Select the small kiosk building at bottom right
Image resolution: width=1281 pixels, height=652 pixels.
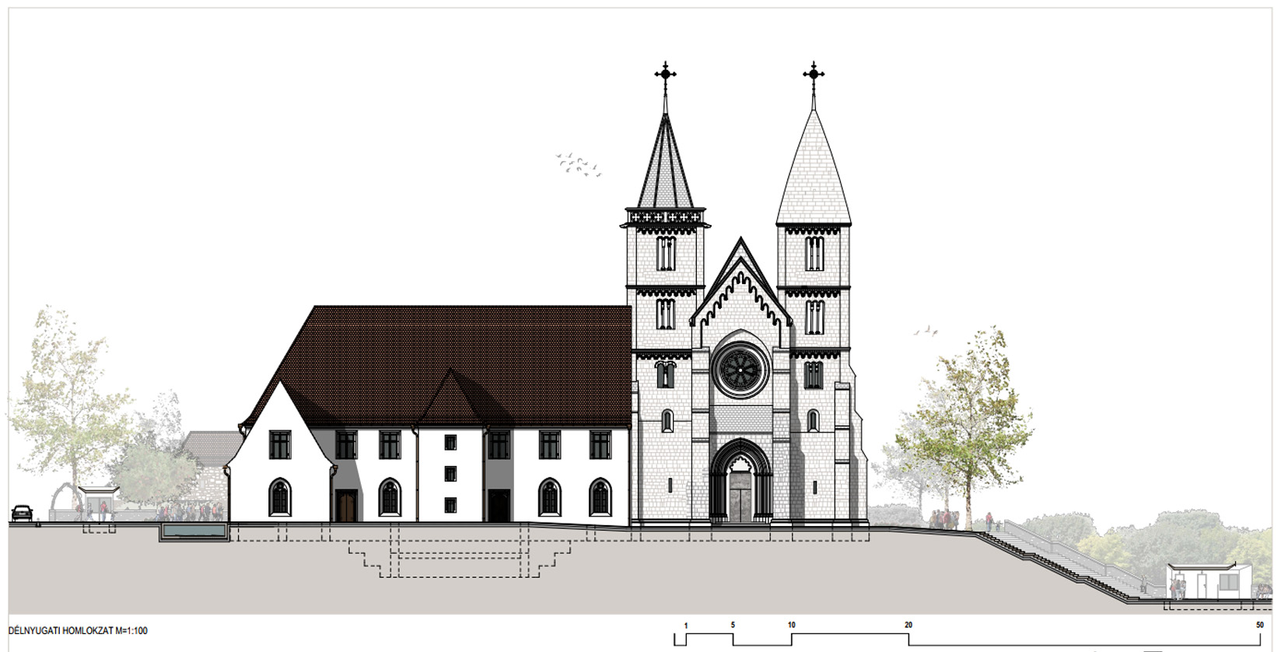pyautogui.click(x=1209, y=580)
